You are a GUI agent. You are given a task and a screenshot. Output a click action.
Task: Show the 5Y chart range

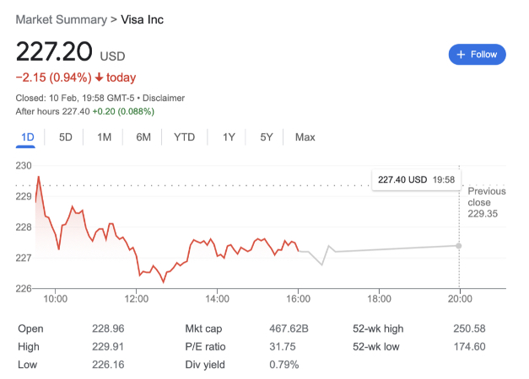(x=266, y=137)
